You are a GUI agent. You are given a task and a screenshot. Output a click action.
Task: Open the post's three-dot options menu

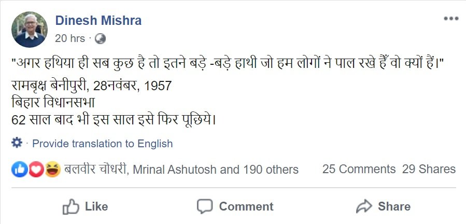coord(450,19)
